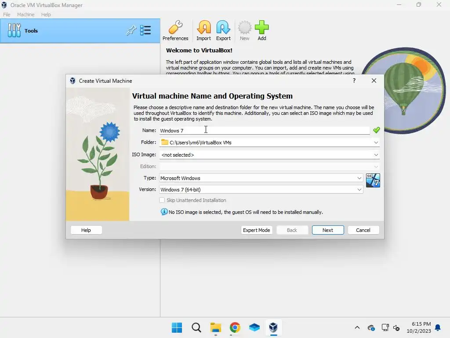Open the File menu
The width and height of the screenshot is (450, 338).
[x=7, y=15]
